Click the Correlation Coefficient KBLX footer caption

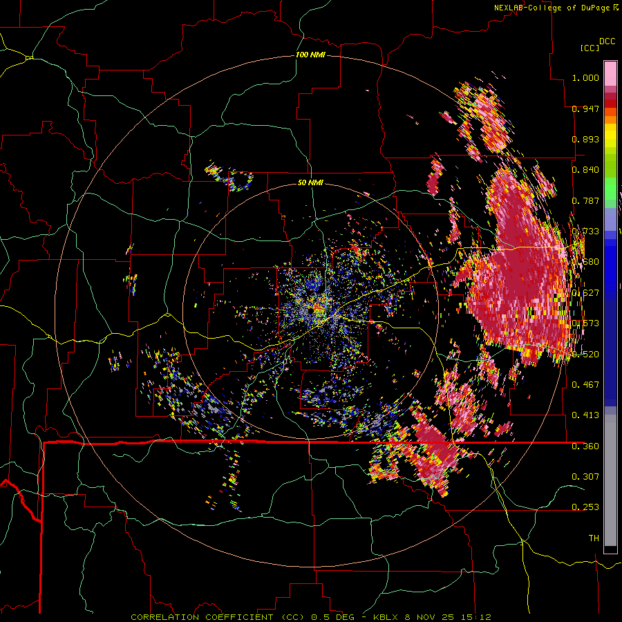pyautogui.click(x=311, y=617)
